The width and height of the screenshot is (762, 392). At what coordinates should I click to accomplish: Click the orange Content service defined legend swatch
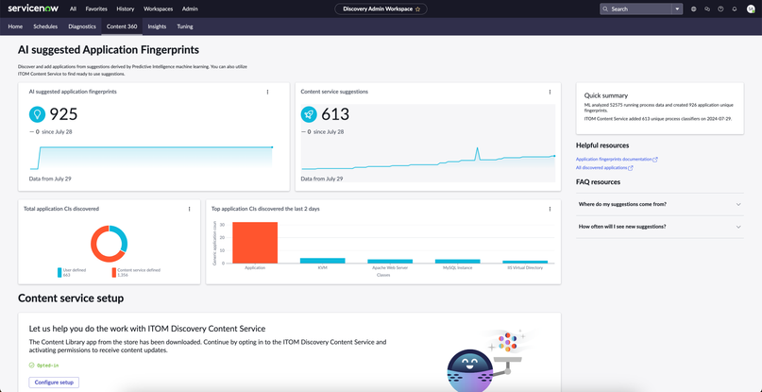click(x=114, y=272)
